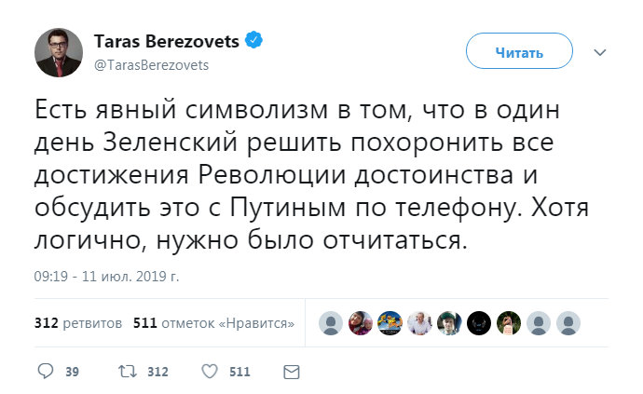Open first default gray liker avatar
The height and width of the screenshot is (394, 643).
[x=330, y=323]
